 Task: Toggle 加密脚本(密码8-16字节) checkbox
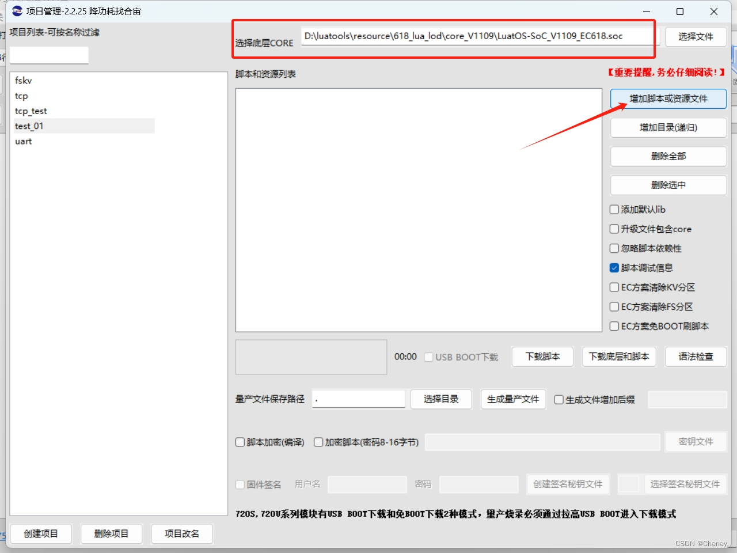click(318, 442)
